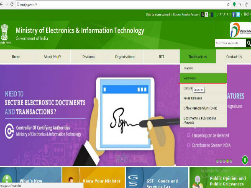Bookmark this page with the star icon
Image resolution: width=251 pixels, height=188 pixels.
point(228,5)
